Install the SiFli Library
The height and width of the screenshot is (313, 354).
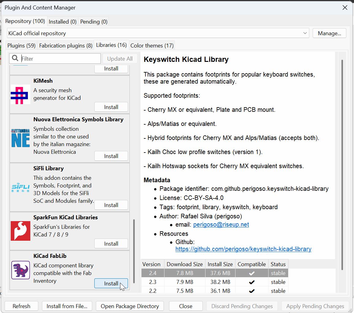tap(111, 205)
